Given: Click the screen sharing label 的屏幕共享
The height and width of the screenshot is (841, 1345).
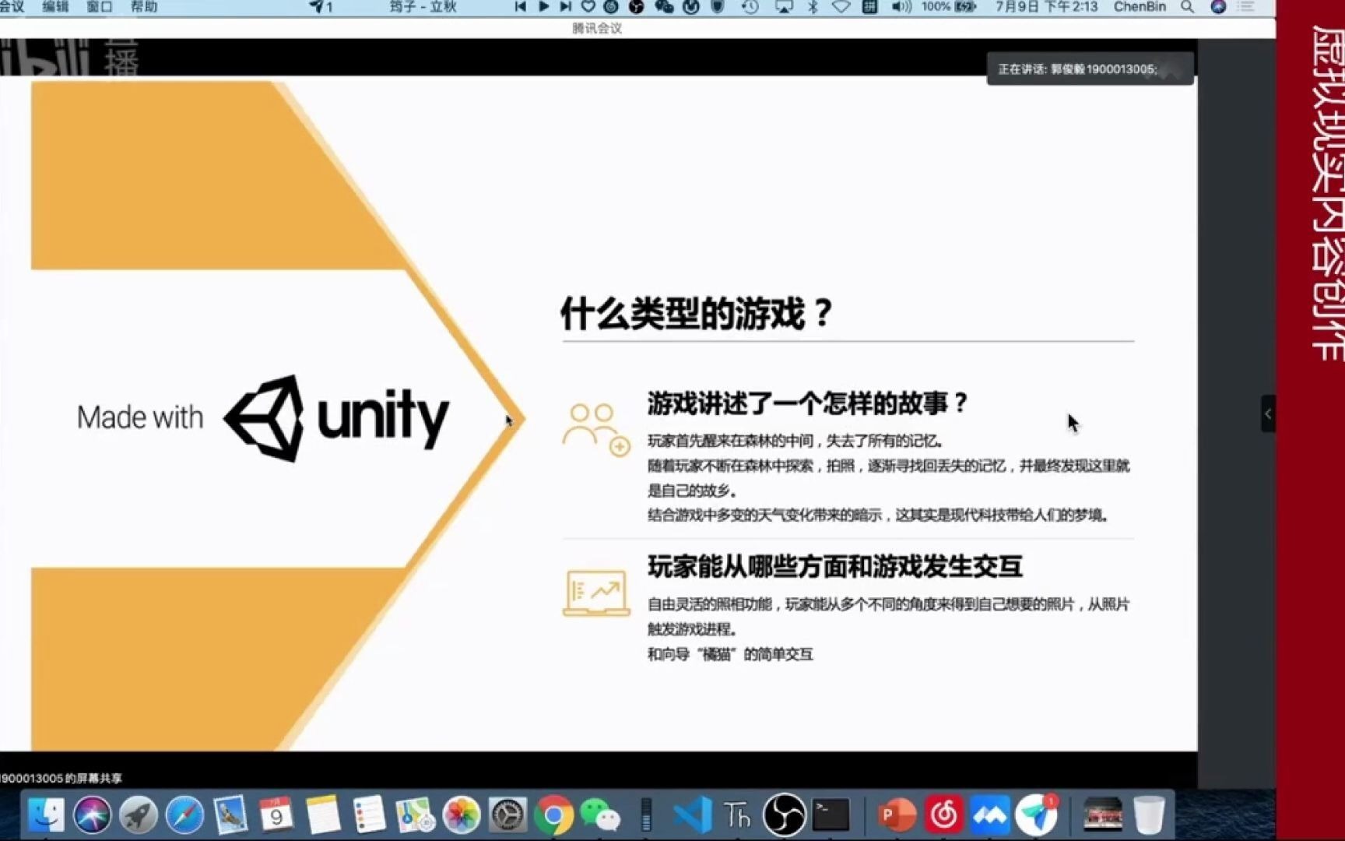Looking at the screenshot, I should tap(93, 778).
